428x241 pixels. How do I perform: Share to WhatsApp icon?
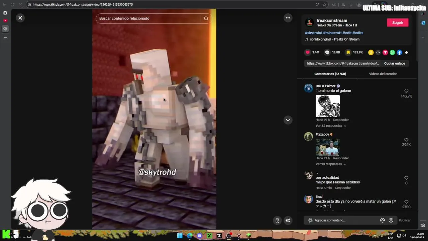392,52
